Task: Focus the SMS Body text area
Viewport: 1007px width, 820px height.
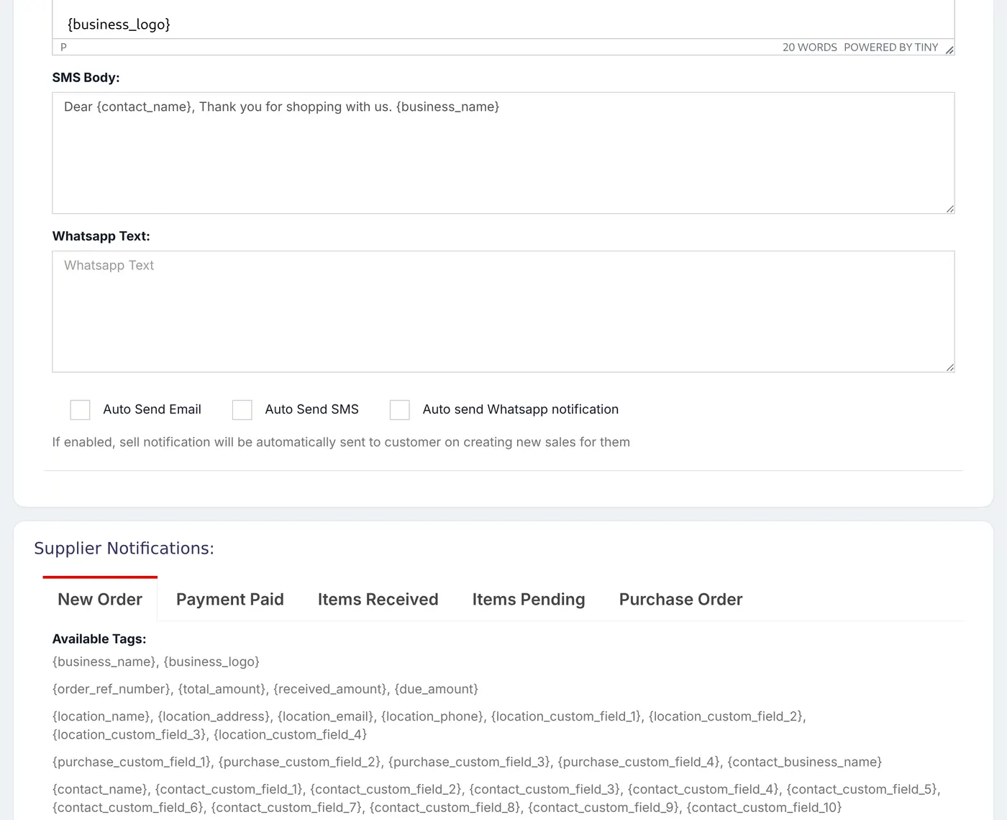Action: point(503,153)
